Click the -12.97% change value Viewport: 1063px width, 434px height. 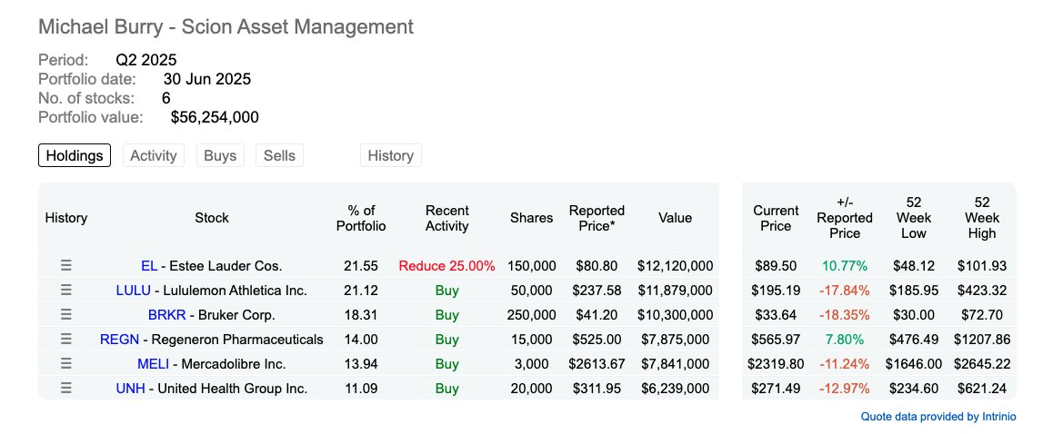(x=844, y=388)
